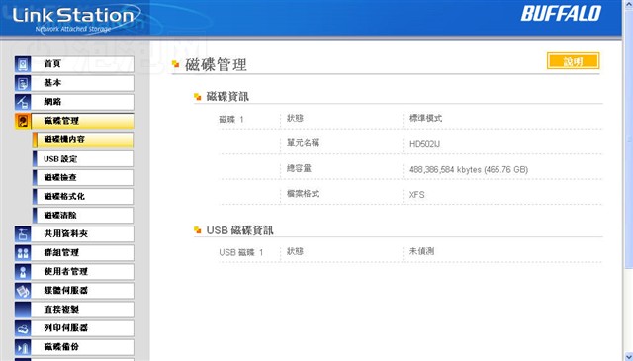Select the 磁碟機內容 submenu item
633x361 pixels.
[83, 139]
